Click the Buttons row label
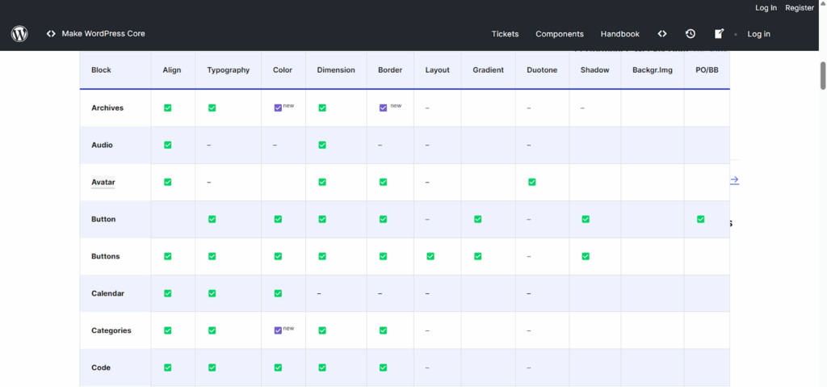Viewport: 827px width, 387px height. click(x=106, y=256)
